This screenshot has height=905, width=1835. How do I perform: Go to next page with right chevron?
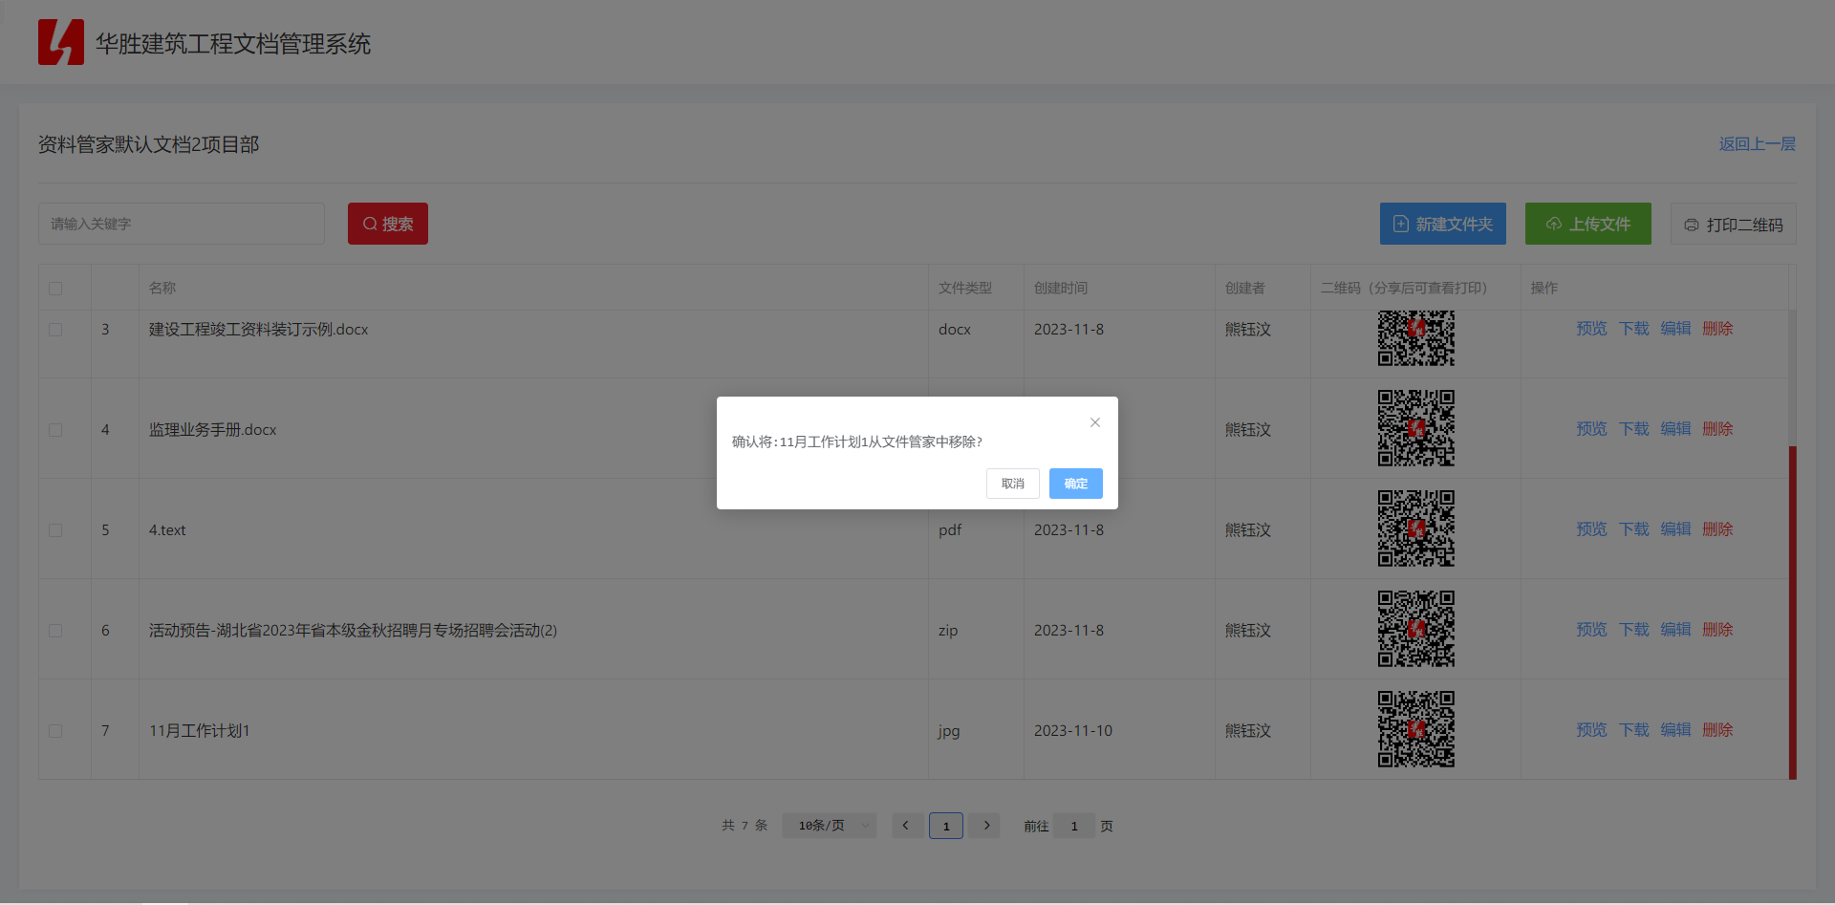(x=985, y=826)
